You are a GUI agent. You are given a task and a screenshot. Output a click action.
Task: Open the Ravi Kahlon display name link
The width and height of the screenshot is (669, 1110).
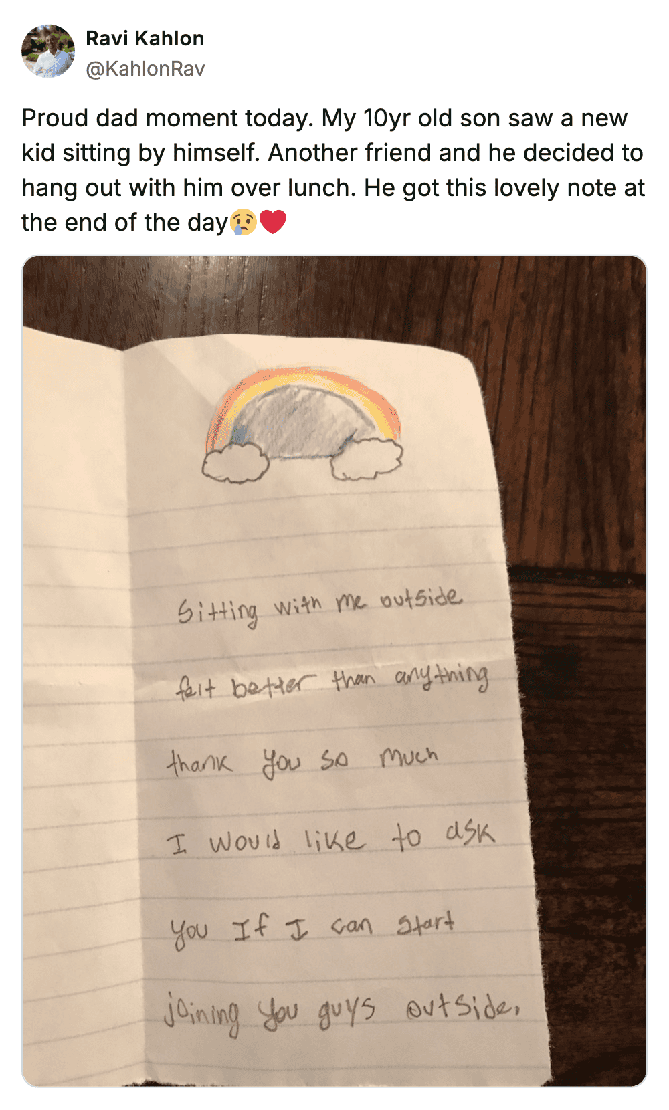[145, 39]
